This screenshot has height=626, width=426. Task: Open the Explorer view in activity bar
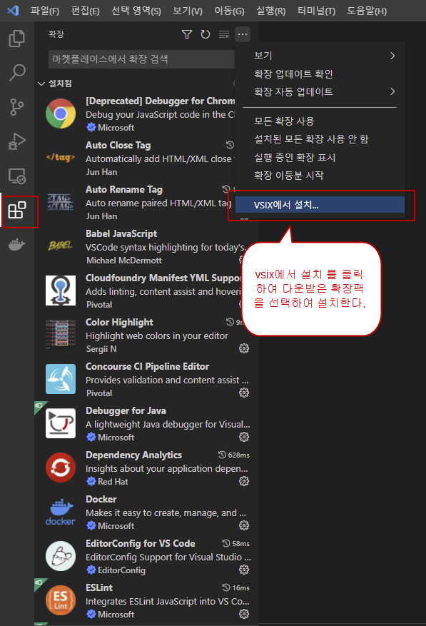16,39
